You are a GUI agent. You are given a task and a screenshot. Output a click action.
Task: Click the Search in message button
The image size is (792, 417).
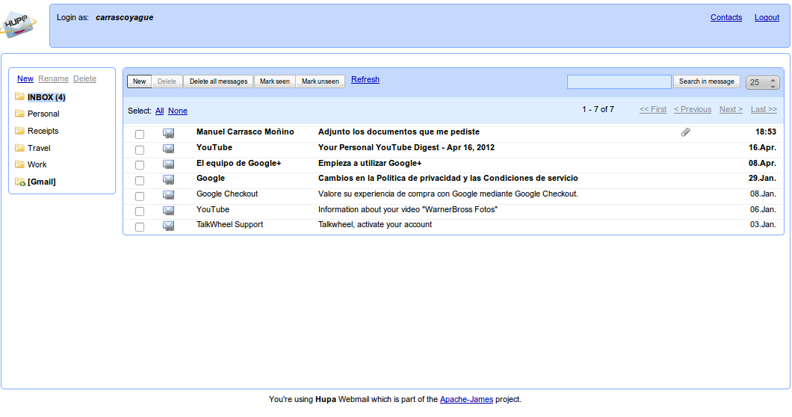tap(706, 81)
